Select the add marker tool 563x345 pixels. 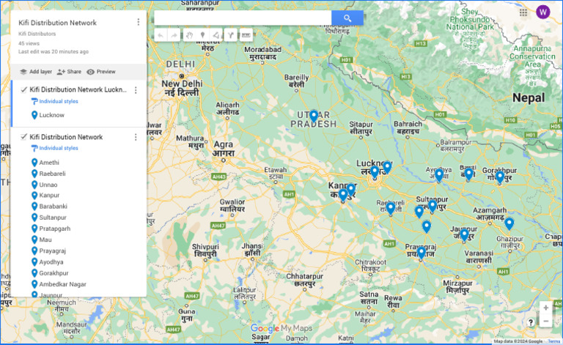pyautogui.click(x=203, y=35)
